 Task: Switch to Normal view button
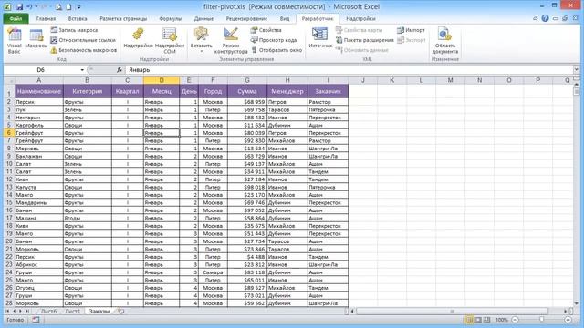click(470, 320)
